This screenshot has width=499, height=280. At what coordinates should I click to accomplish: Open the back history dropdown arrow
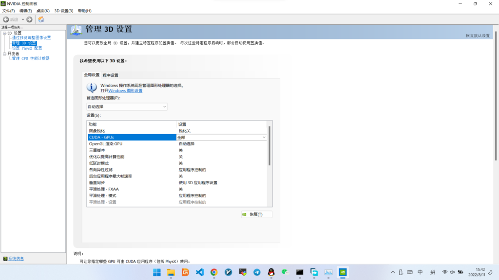(x=23, y=19)
